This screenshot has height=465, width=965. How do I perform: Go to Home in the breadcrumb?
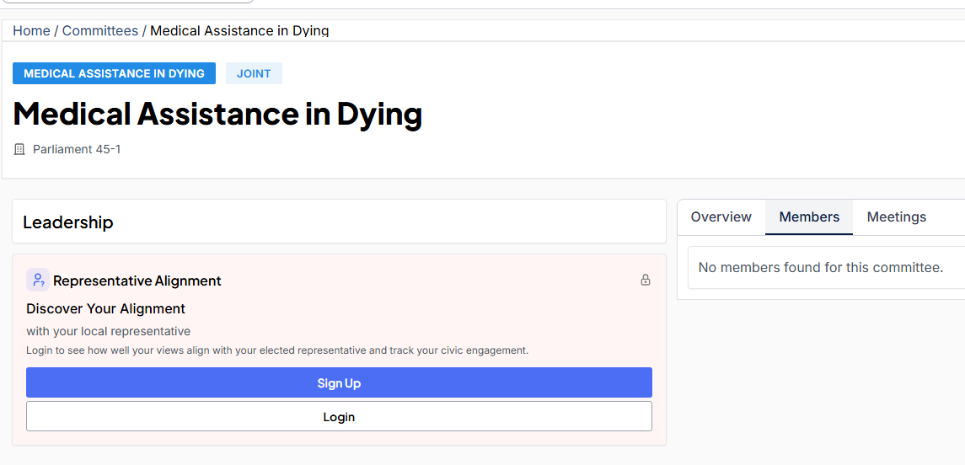click(31, 30)
